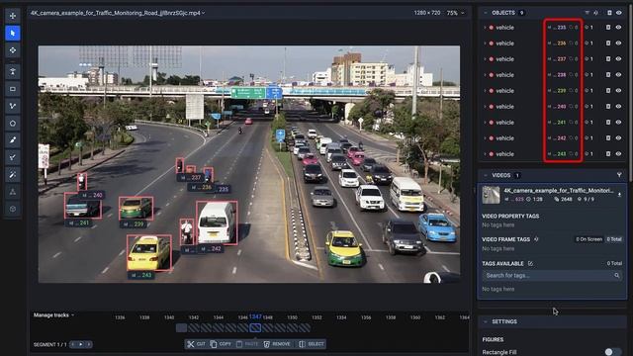Expand the vehicle 242 object row
The height and width of the screenshot is (356, 633).
[x=485, y=138]
